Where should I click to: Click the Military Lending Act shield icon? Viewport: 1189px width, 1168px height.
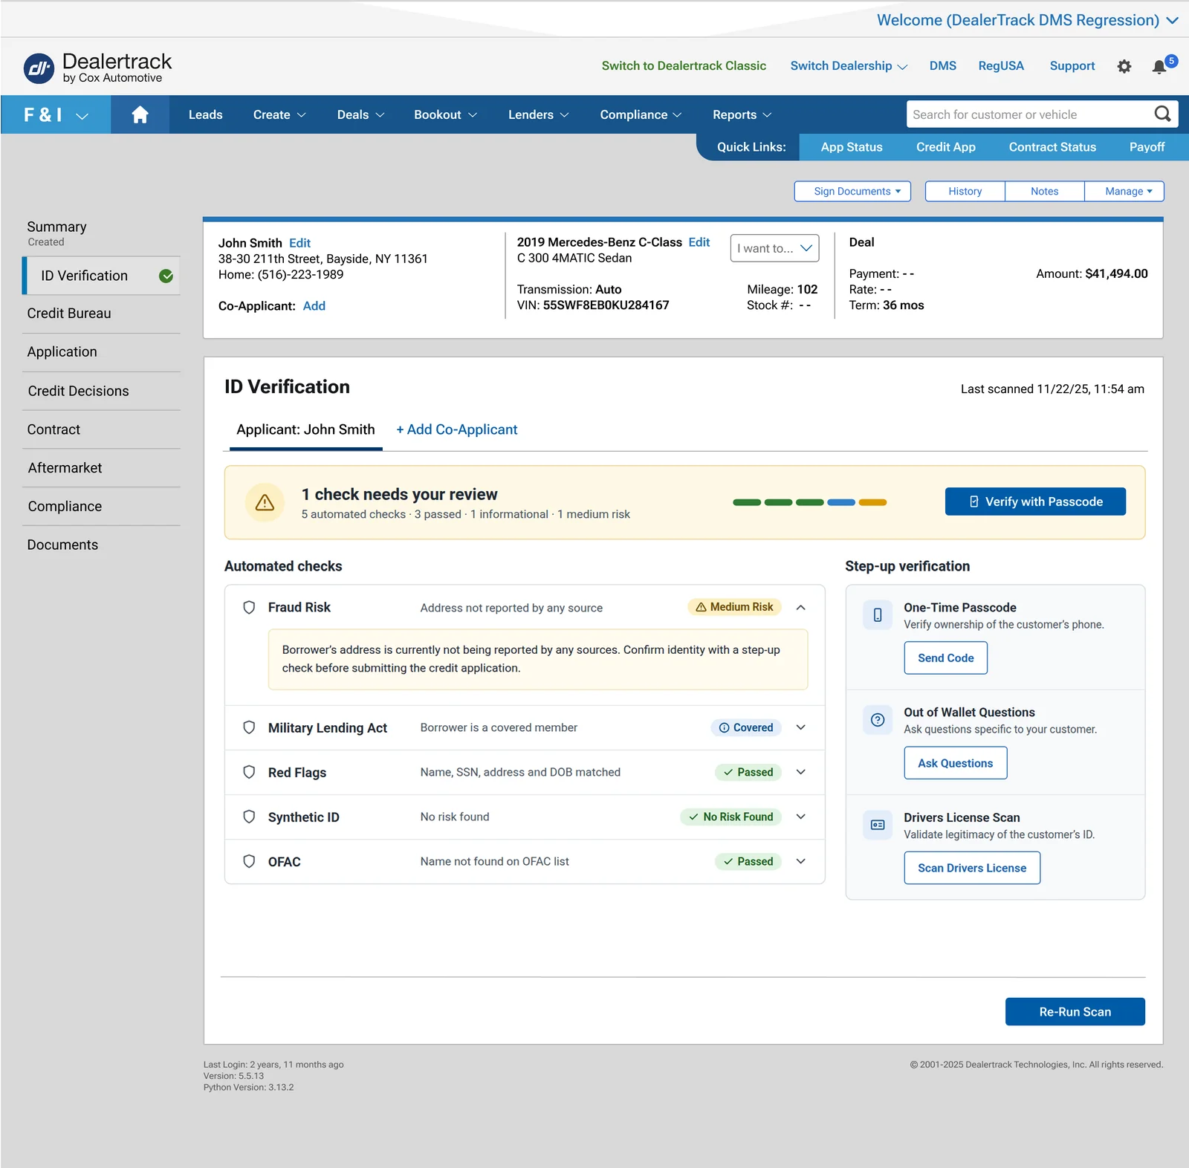click(250, 727)
